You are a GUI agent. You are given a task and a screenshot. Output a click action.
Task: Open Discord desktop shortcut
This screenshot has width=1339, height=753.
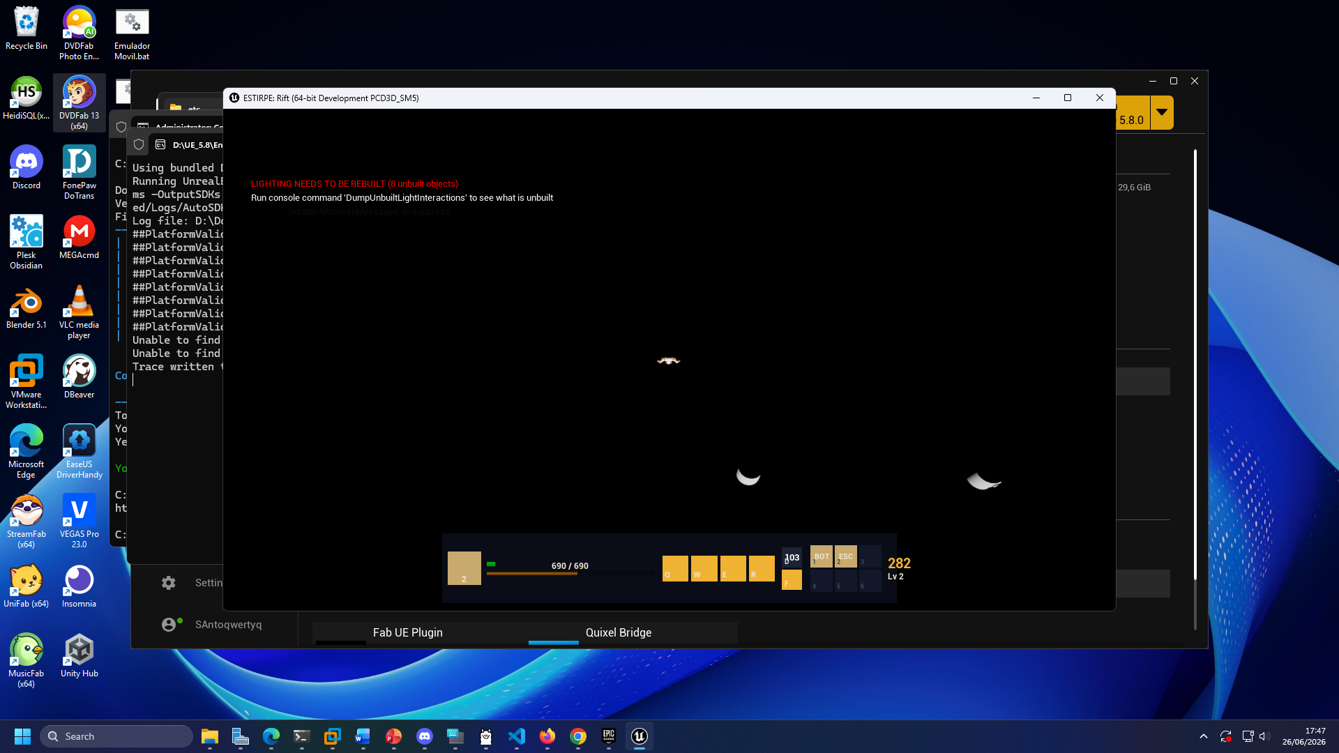pos(27,169)
